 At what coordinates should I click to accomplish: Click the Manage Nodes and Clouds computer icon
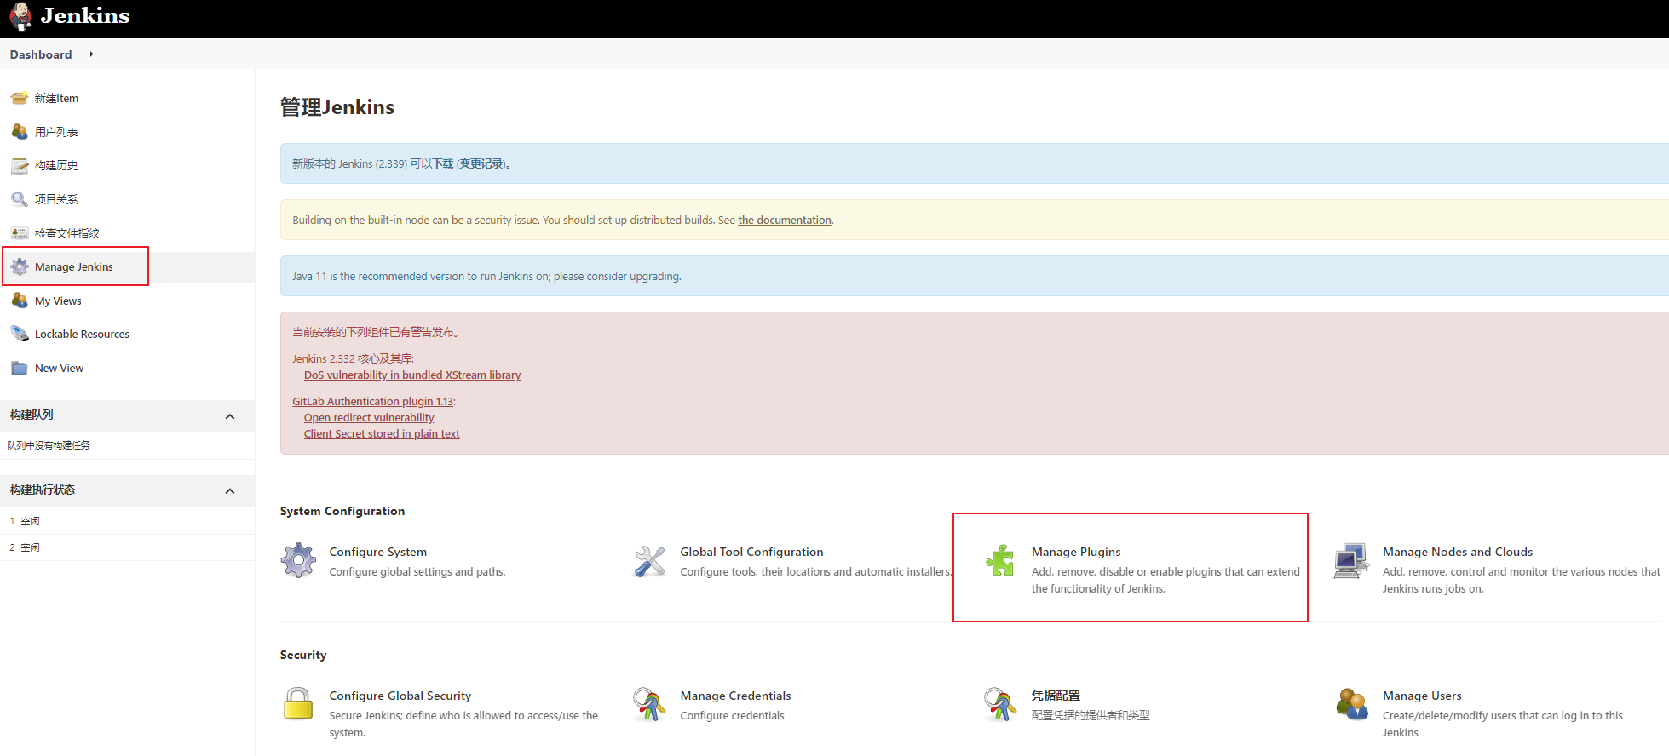pyautogui.click(x=1351, y=561)
